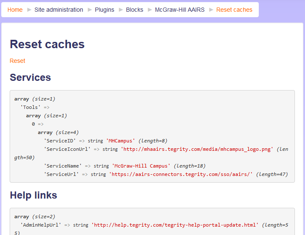Image resolution: width=305 pixels, height=235 pixels.
Task: Click the Help links section heading
Action: (x=33, y=195)
